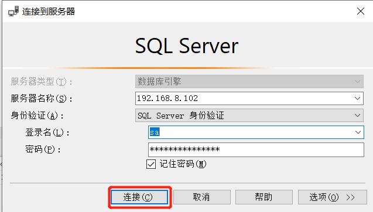This screenshot has height=212, width=373.
Task: Open the 身份验证 dropdown arrow
Action: (x=357, y=116)
